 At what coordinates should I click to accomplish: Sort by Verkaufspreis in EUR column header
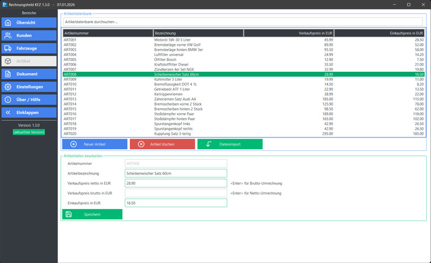point(289,33)
